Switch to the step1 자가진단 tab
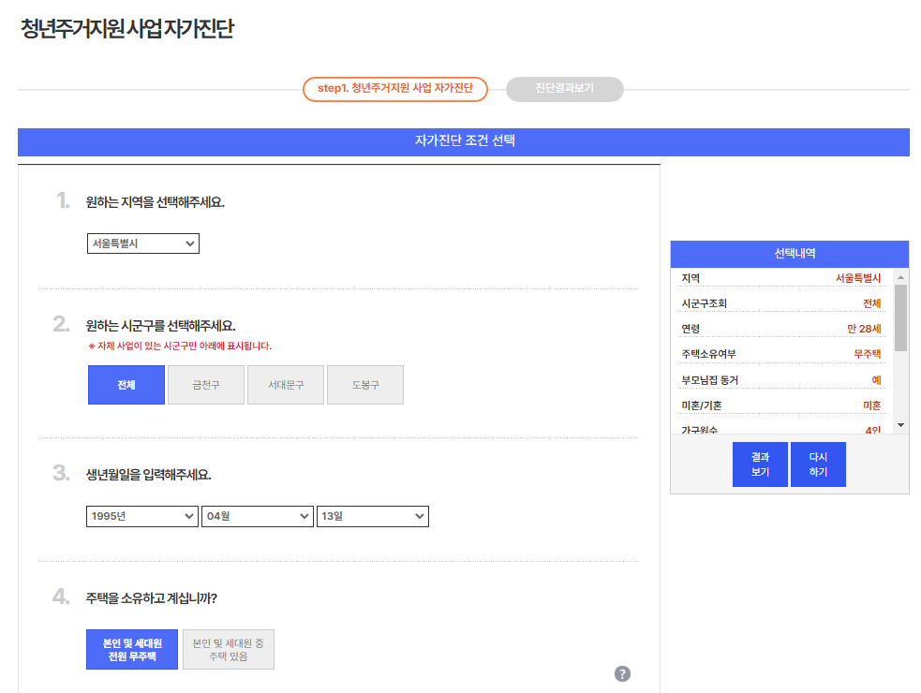 (394, 89)
